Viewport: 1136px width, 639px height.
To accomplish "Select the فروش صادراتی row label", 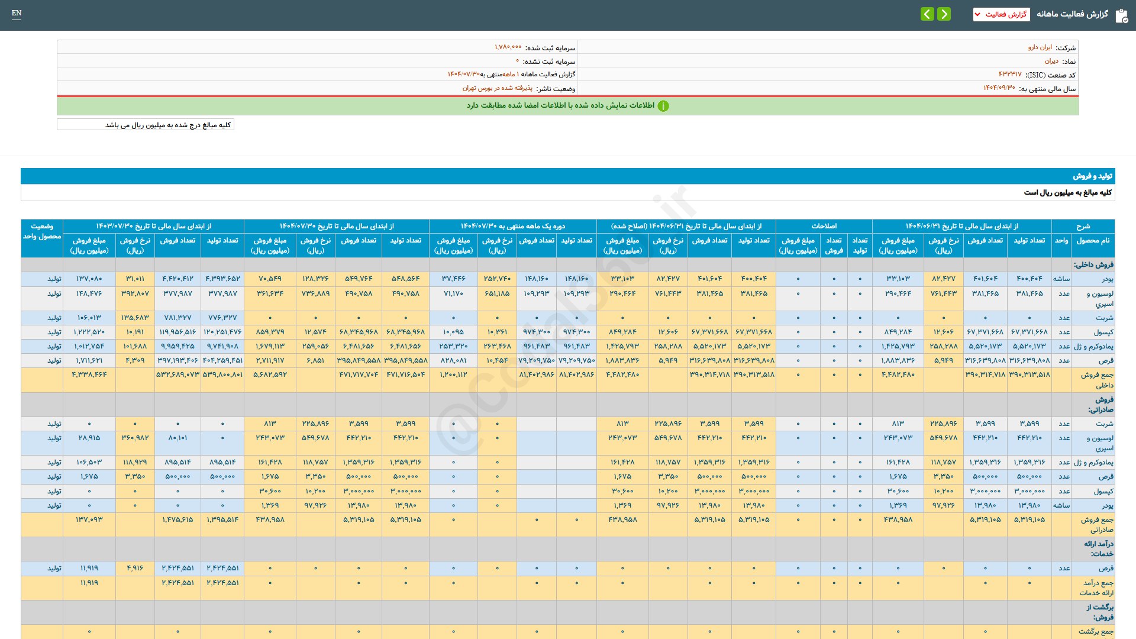I will 1100,404.
